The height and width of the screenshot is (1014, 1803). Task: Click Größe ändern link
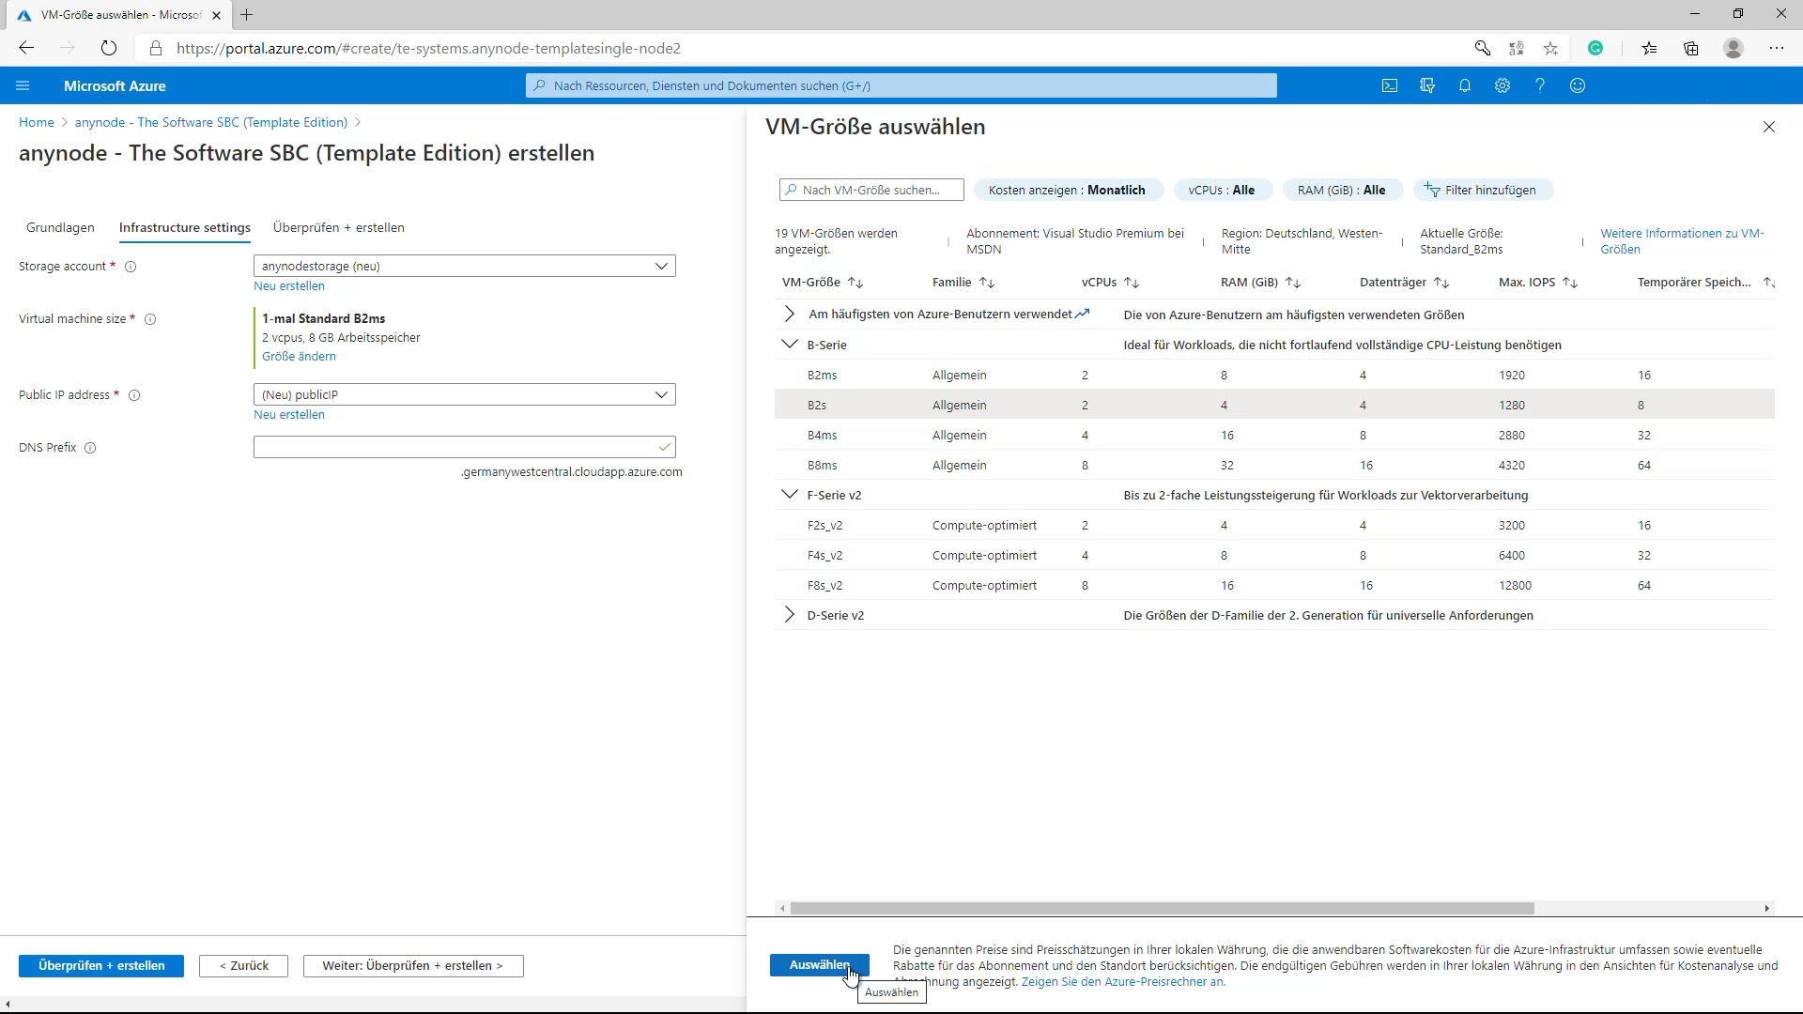(299, 357)
